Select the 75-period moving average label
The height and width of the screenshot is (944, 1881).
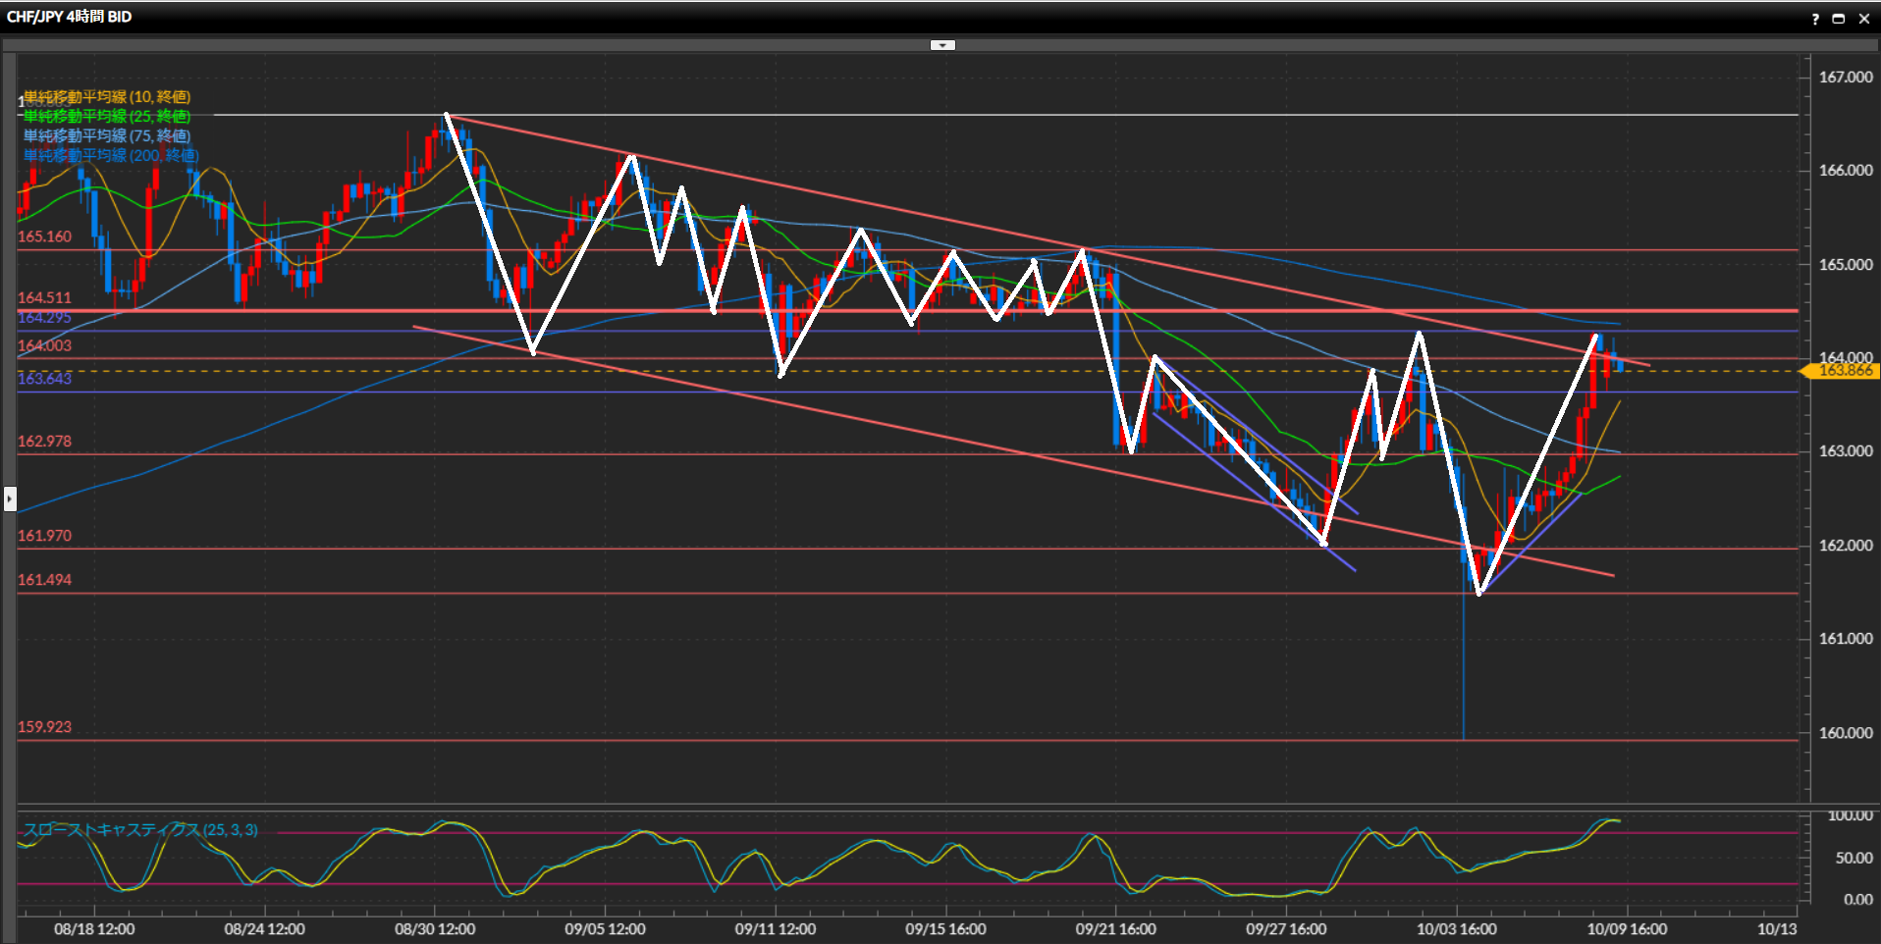[x=107, y=136]
